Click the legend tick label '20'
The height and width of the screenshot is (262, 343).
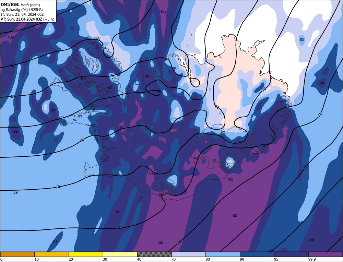point(71,259)
